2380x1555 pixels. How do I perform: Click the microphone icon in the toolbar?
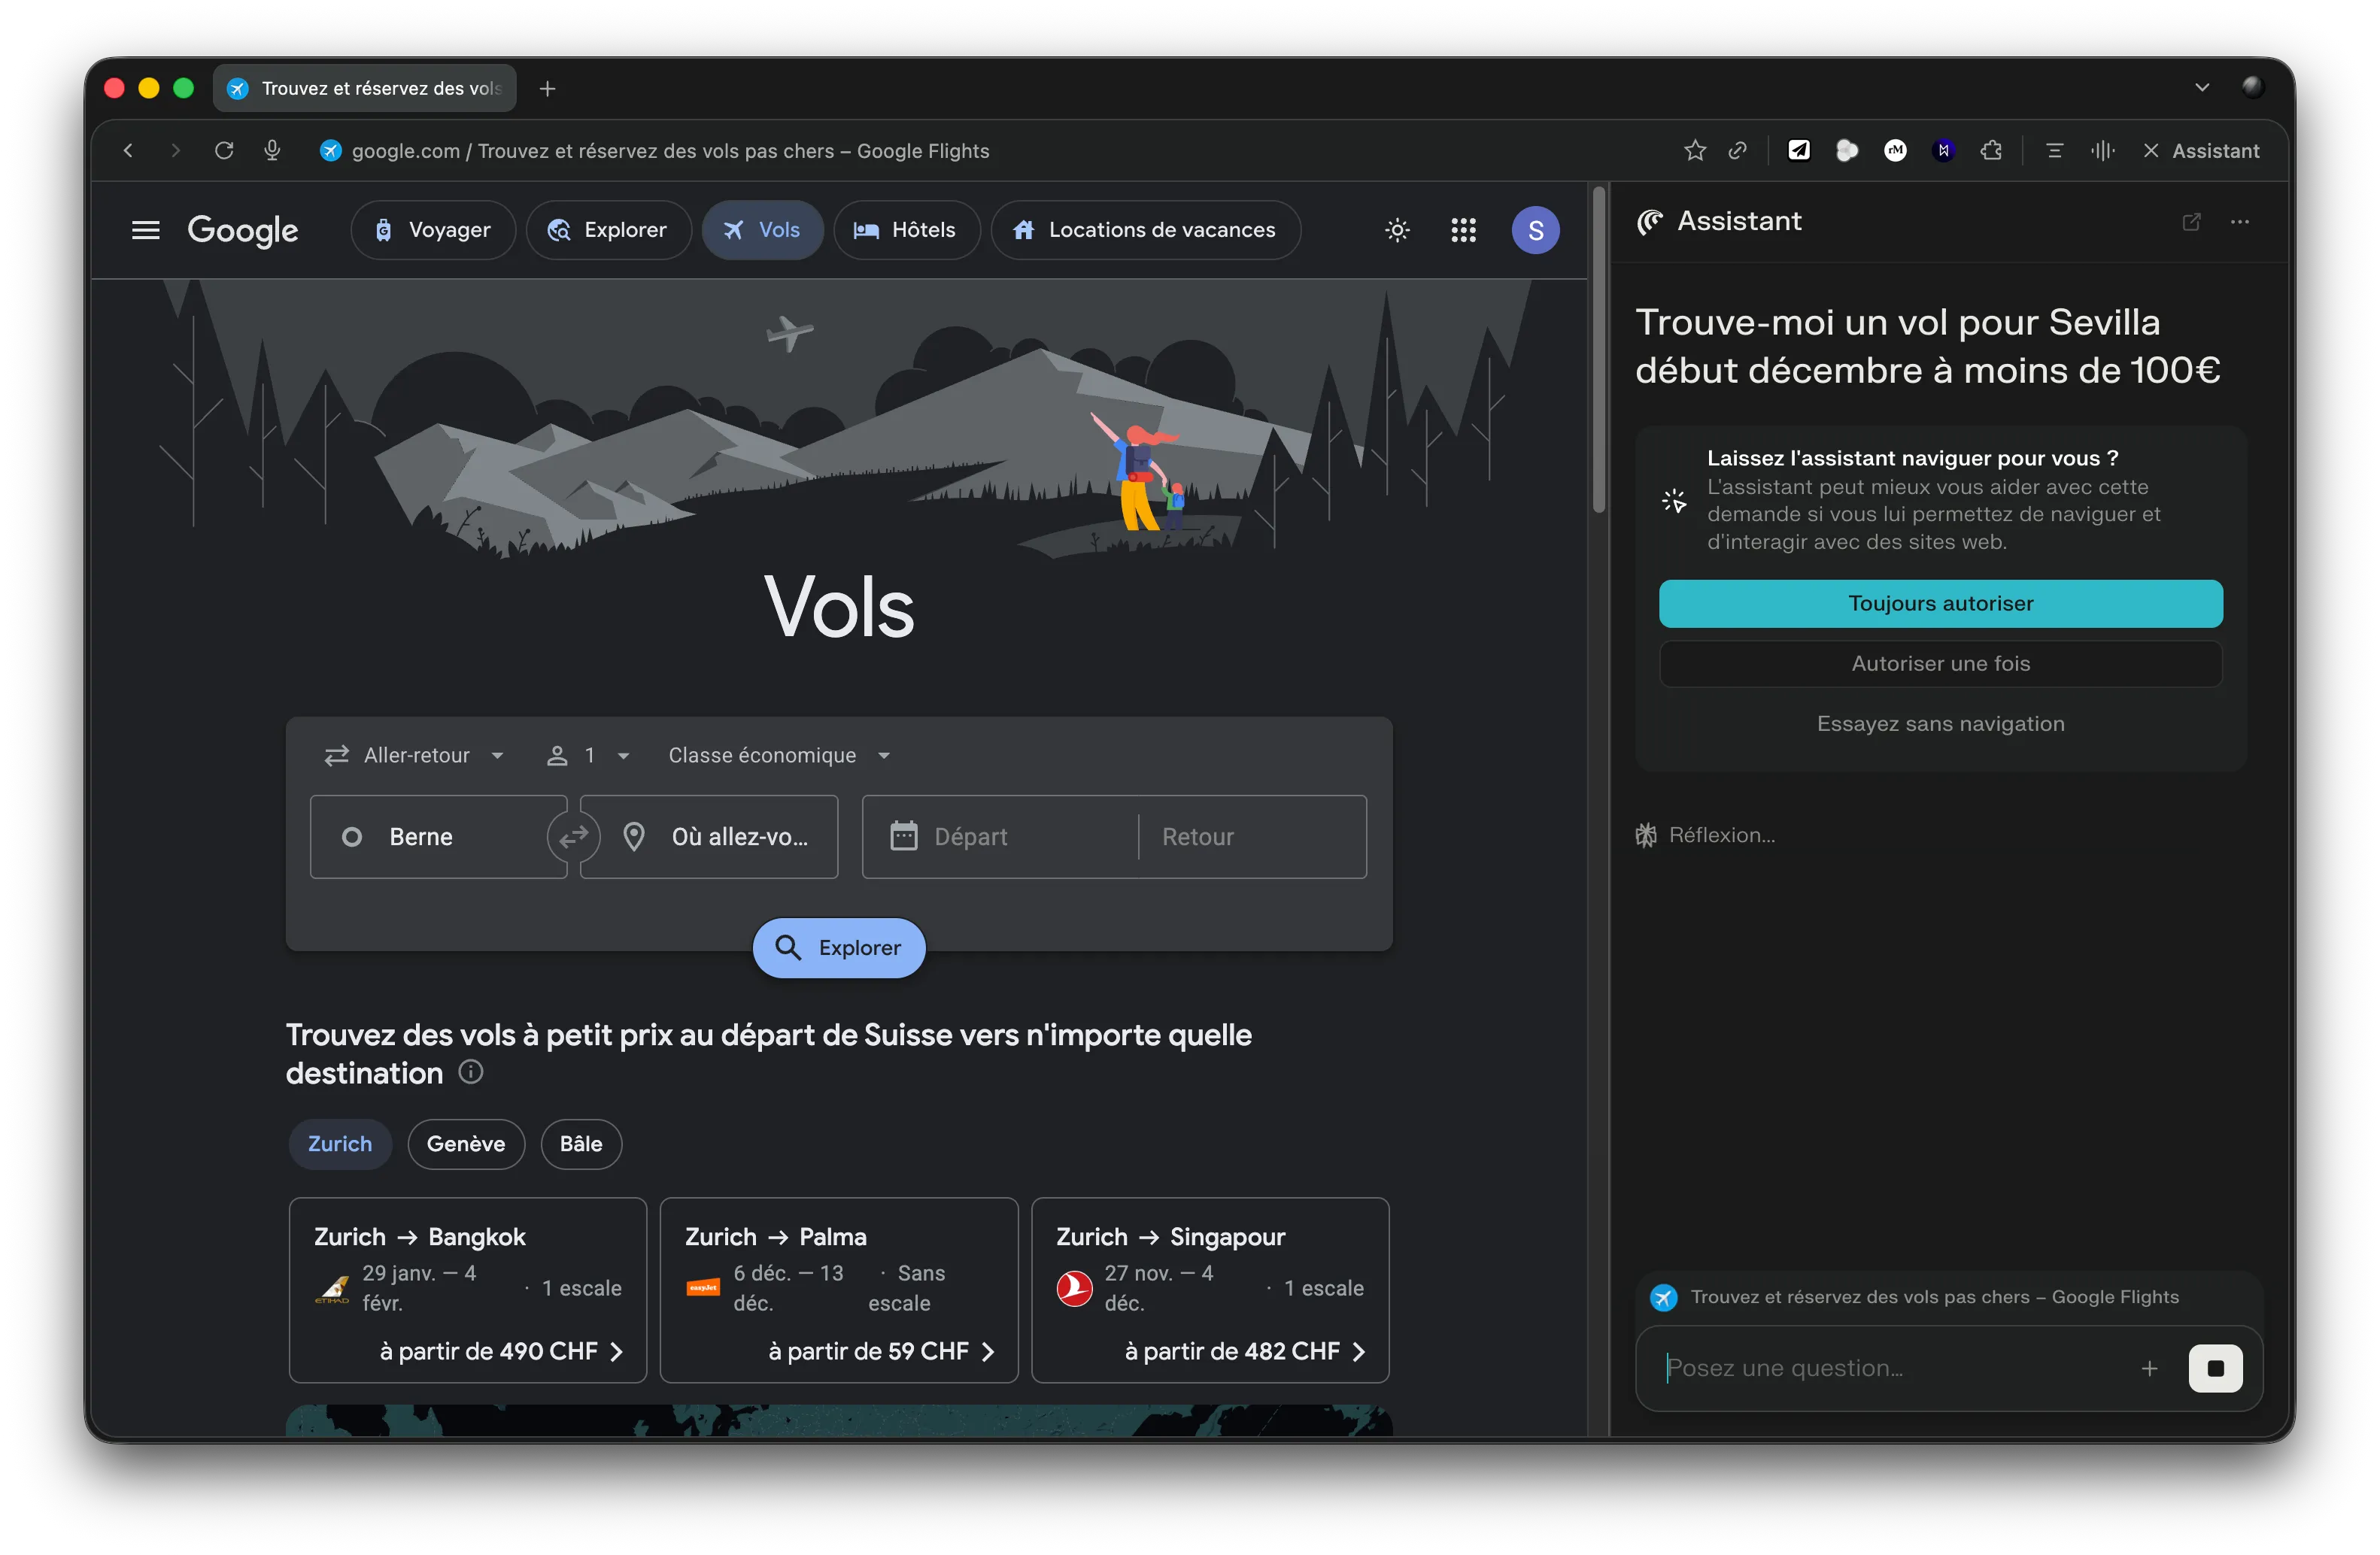coord(272,151)
